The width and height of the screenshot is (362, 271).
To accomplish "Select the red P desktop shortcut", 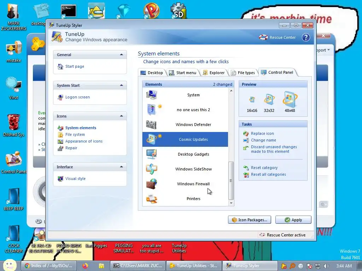I will 151,11.
